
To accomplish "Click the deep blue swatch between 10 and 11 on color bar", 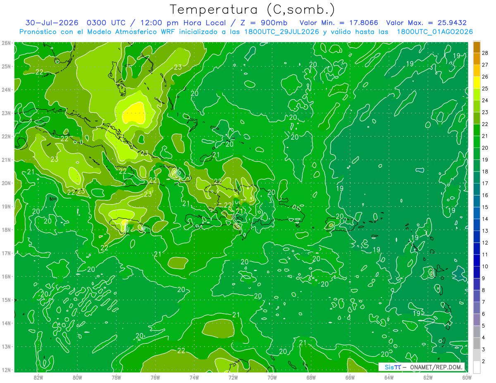I will click(x=477, y=260).
